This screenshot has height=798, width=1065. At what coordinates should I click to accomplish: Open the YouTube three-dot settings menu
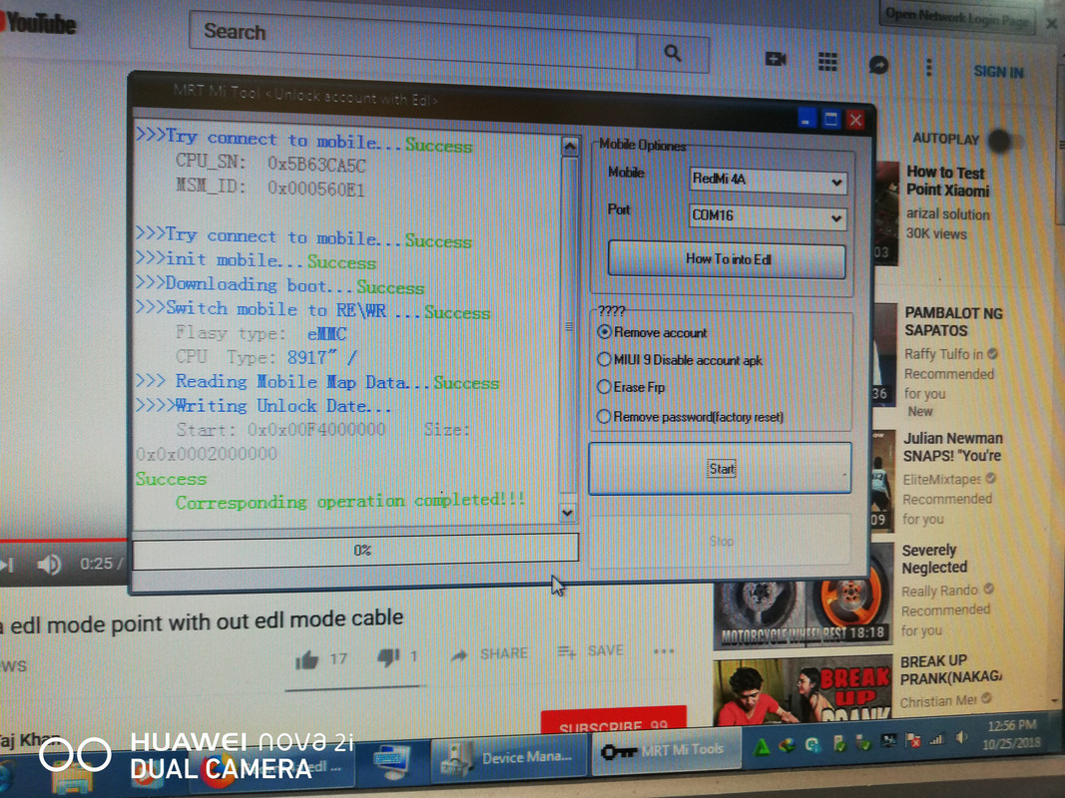click(928, 67)
